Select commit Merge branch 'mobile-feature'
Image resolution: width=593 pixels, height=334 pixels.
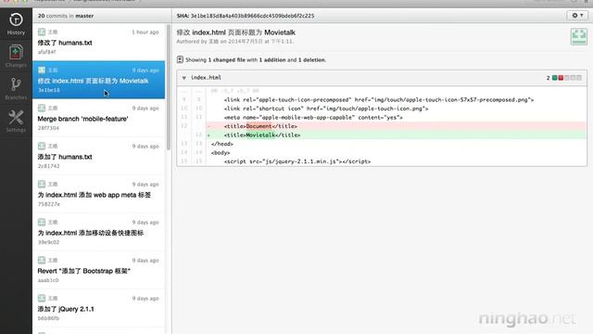(x=99, y=118)
